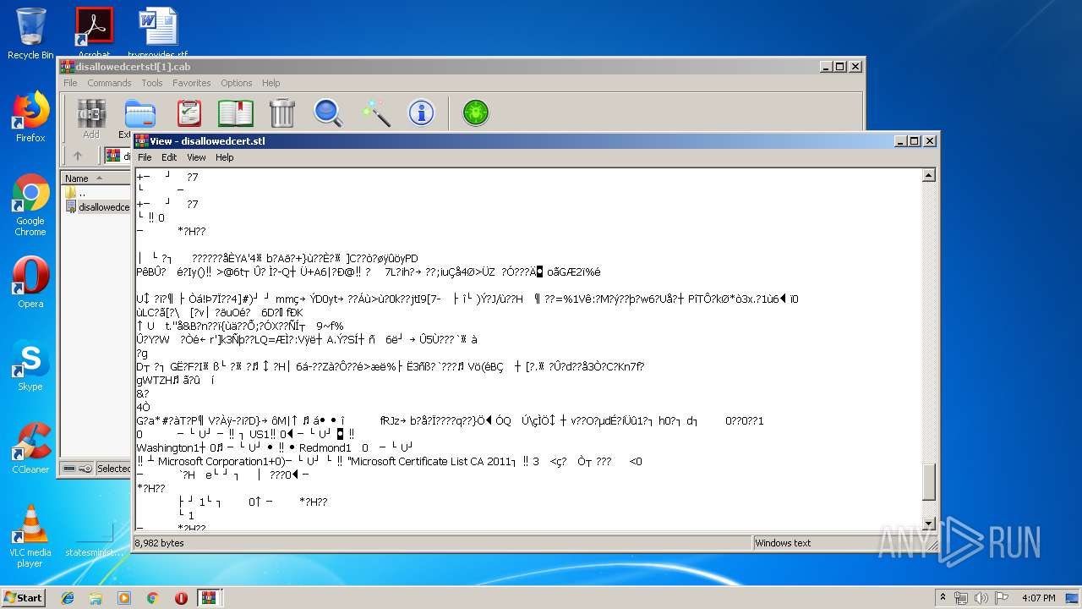This screenshot has height=609, width=1082.
Task: Open the viewer window File menu
Action: (x=145, y=157)
